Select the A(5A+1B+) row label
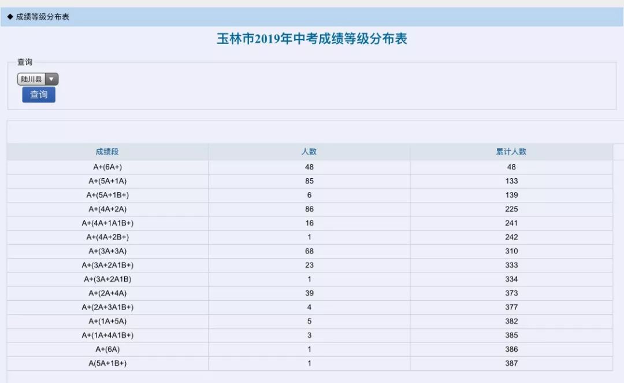624x383 pixels. (x=107, y=363)
